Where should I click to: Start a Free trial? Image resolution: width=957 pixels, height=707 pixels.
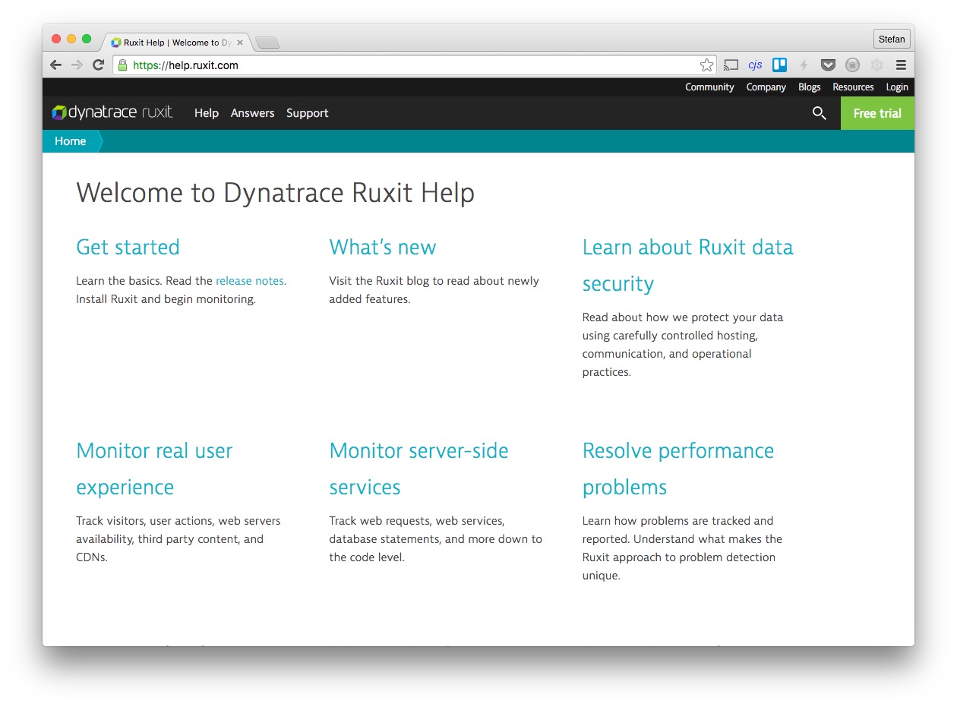click(877, 113)
